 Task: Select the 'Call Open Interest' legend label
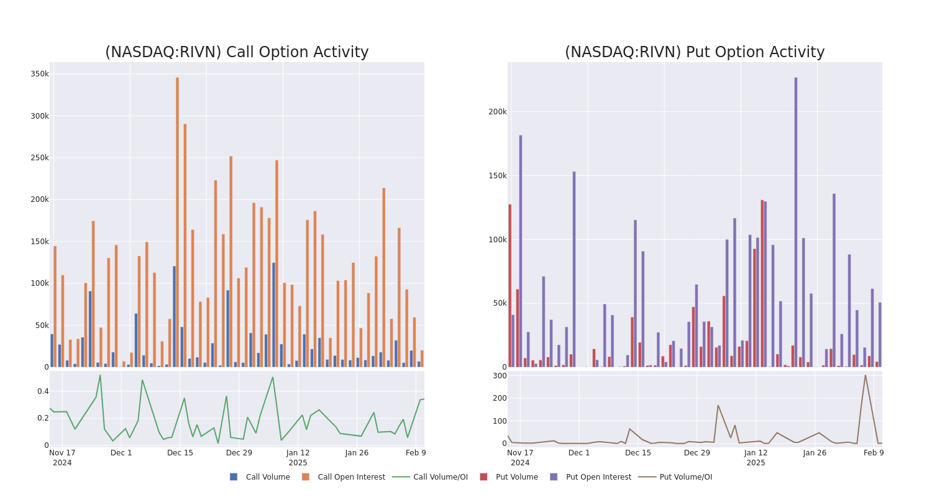352,477
